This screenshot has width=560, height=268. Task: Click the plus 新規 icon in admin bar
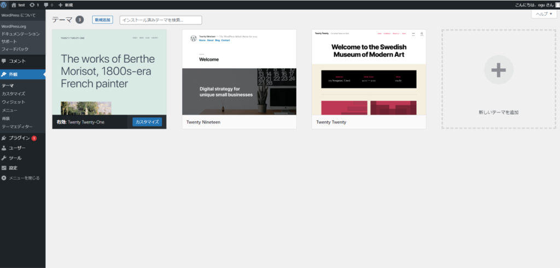(x=60, y=5)
